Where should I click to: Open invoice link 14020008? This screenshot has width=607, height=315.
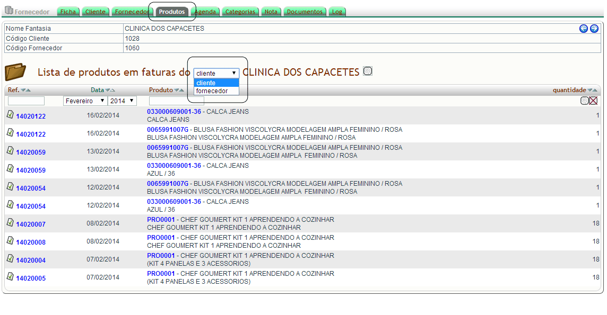[x=31, y=242]
